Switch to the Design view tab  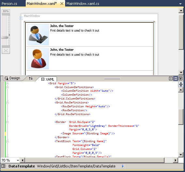13,78
